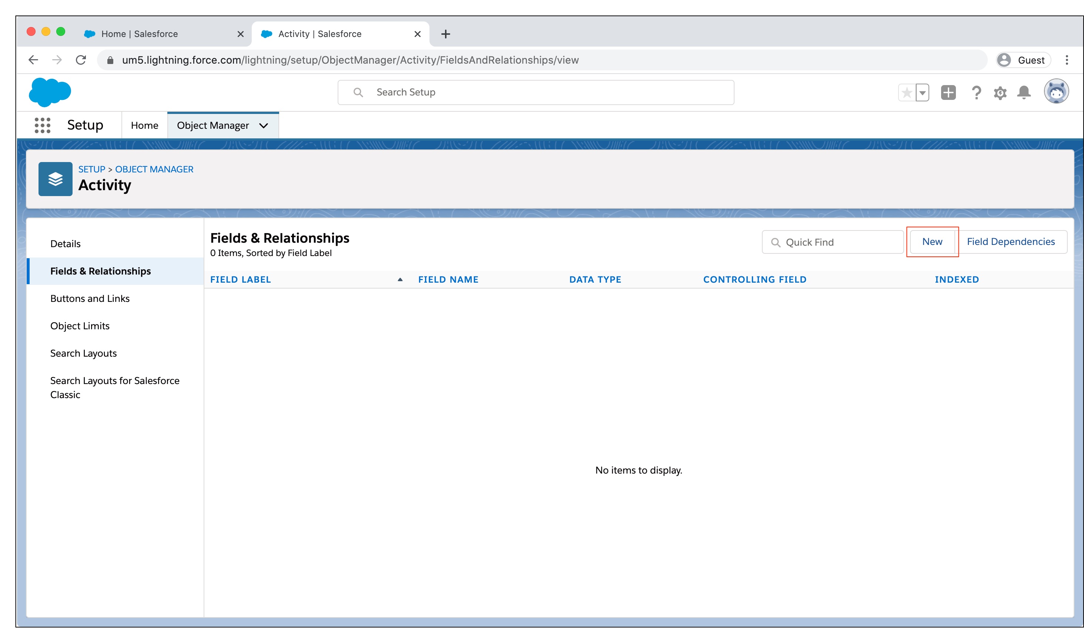Click the New field button

[x=932, y=242]
